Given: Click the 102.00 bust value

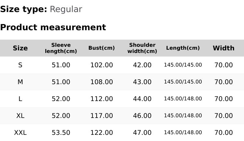Looking at the screenshot, I should pos(102,65).
